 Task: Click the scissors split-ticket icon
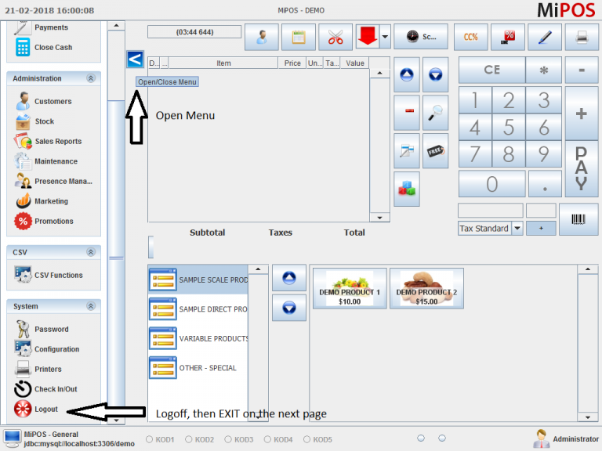pyautogui.click(x=335, y=37)
